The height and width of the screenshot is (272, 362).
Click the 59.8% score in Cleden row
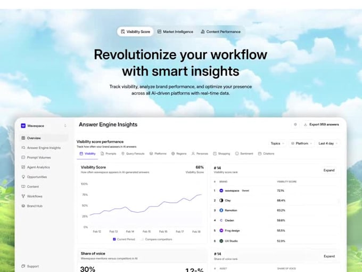(x=281, y=220)
